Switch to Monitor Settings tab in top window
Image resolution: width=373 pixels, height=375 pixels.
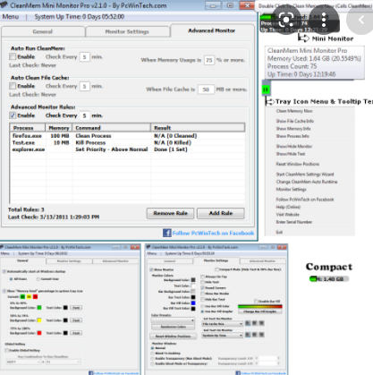(127, 31)
